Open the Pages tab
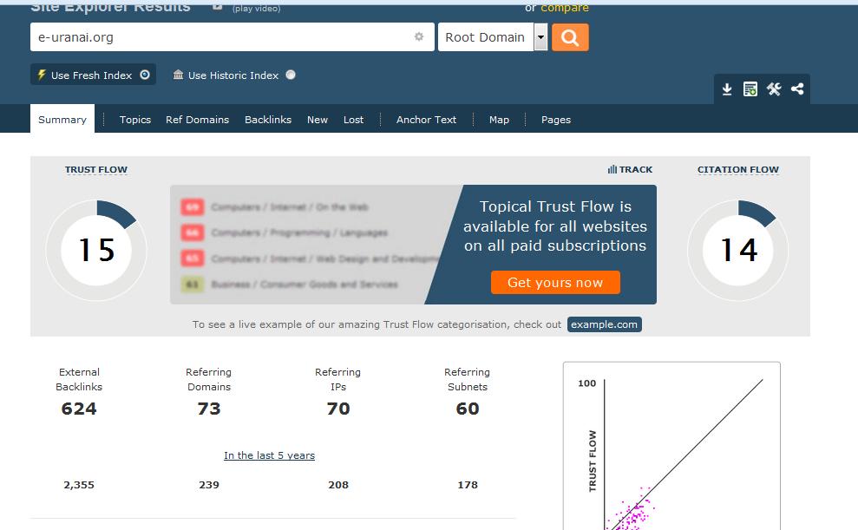 pyautogui.click(x=556, y=120)
